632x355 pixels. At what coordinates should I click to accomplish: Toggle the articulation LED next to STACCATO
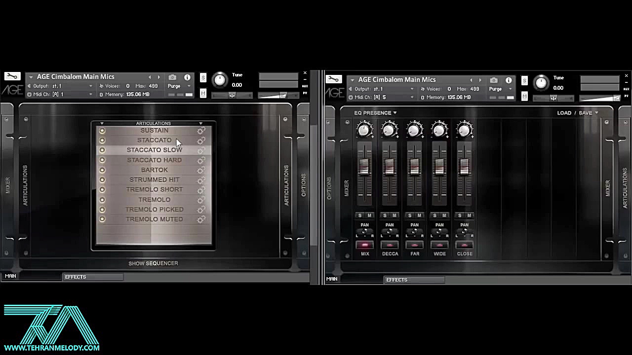(x=102, y=140)
